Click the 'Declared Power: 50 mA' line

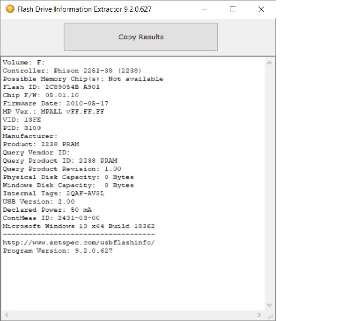[47, 210]
